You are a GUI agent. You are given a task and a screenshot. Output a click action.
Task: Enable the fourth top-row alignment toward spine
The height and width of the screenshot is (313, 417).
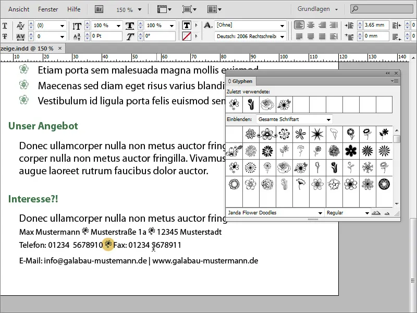(x=334, y=25)
